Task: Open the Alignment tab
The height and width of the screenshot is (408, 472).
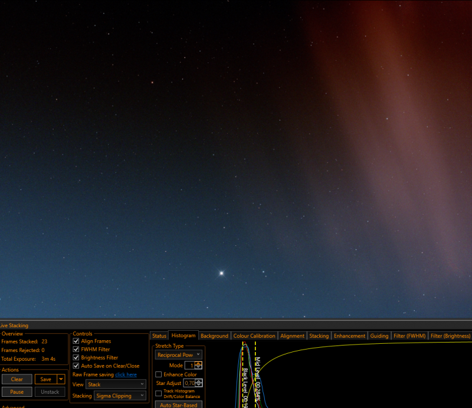Action: pos(292,336)
